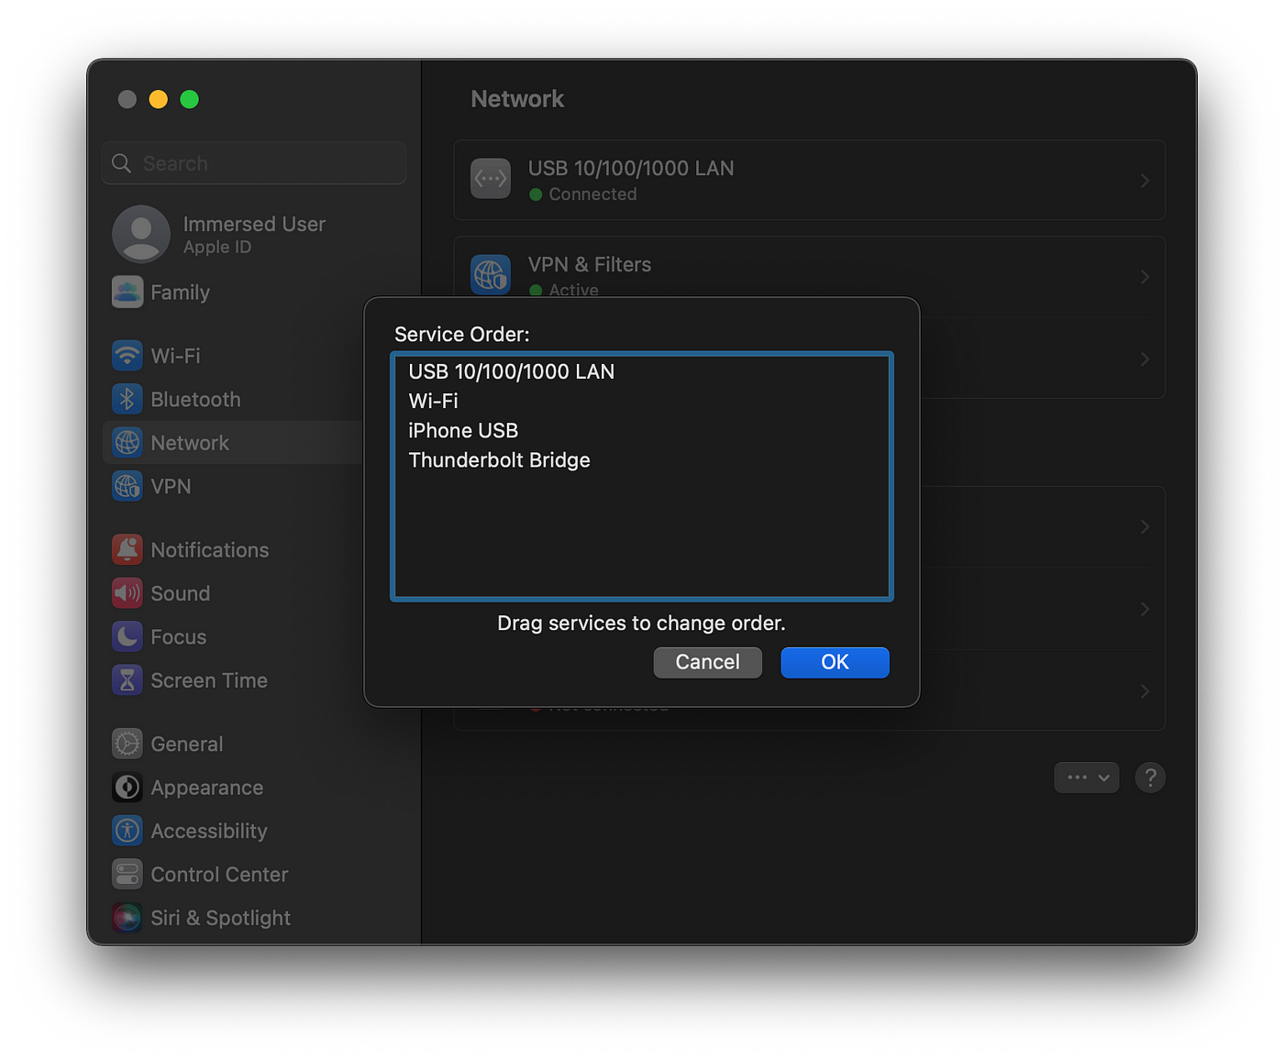Click the Siri & Spotlight icon
This screenshot has width=1284, height=1060.
point(127,918)
